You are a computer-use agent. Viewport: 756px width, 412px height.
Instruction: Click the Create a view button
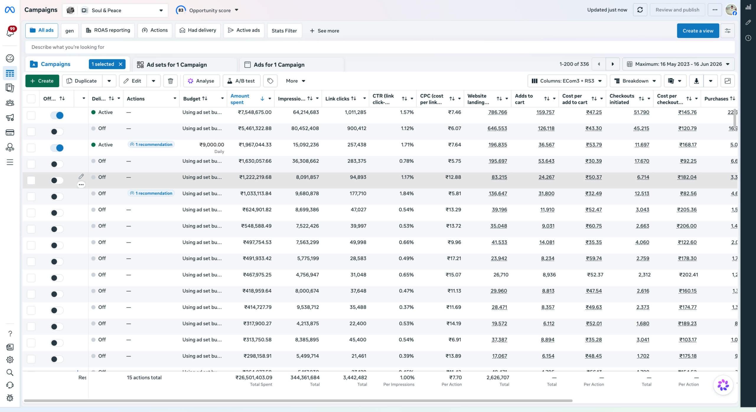click(x=698, y=31)
